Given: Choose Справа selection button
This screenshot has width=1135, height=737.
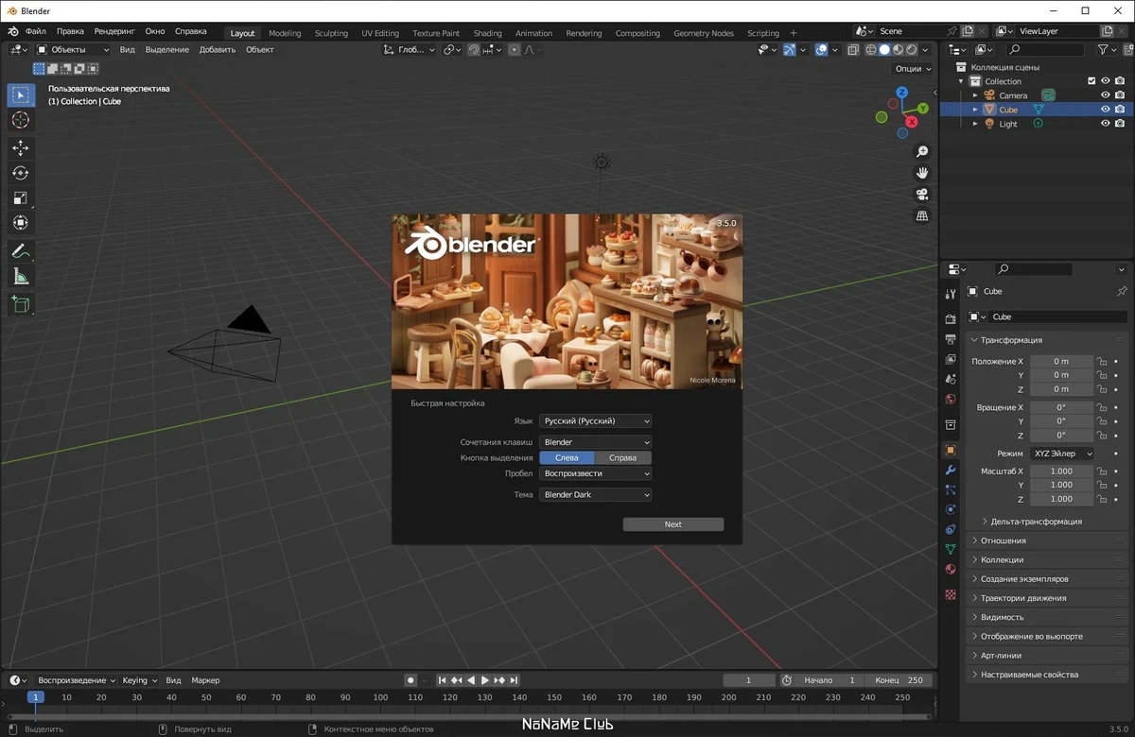Looking at the screenshot, I should (x=623, y=457).
